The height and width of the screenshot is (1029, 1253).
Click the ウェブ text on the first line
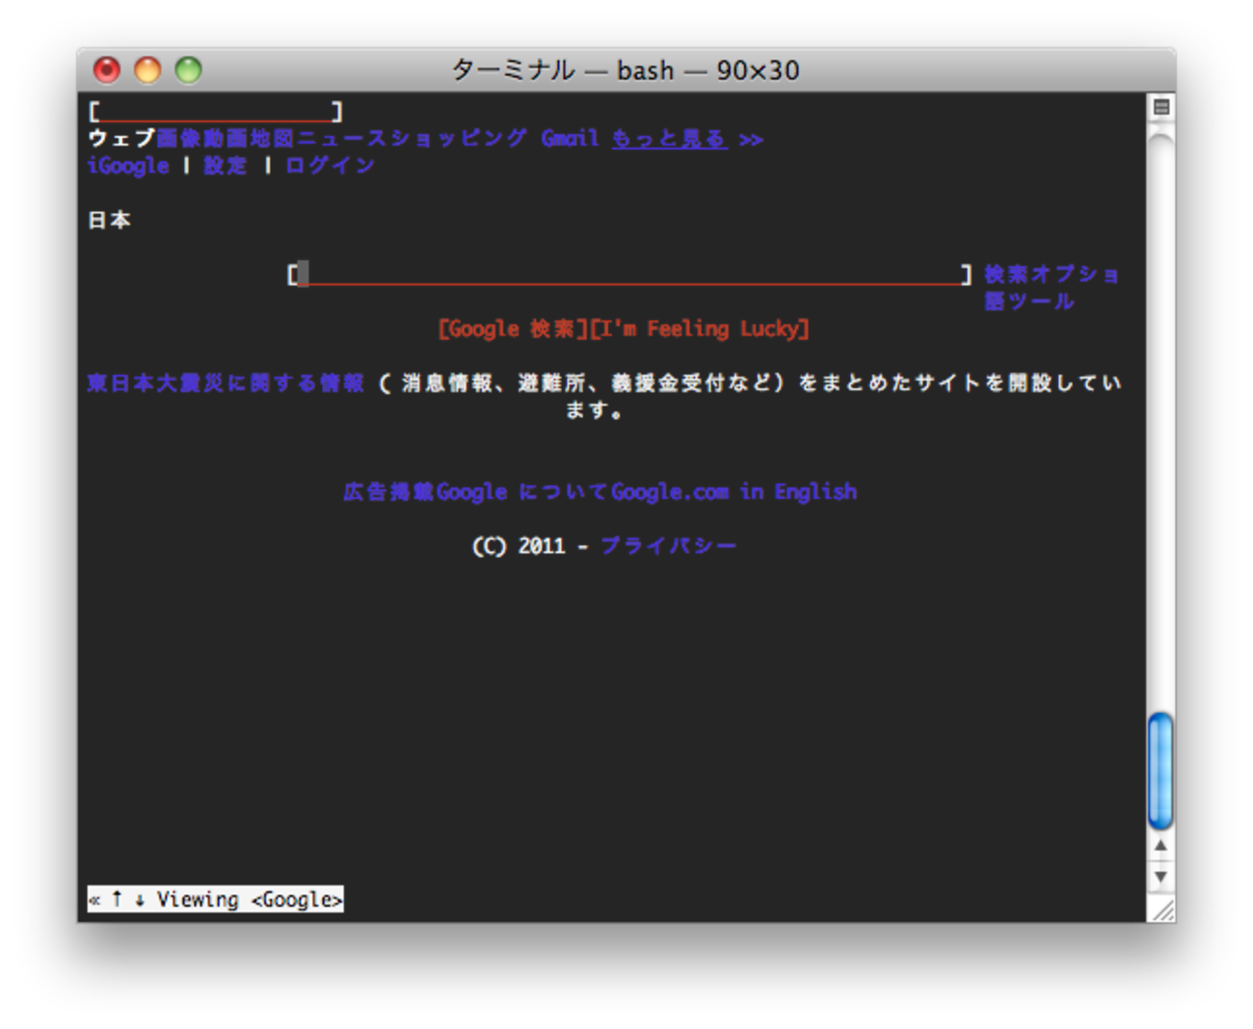click(x=122, y=139)
